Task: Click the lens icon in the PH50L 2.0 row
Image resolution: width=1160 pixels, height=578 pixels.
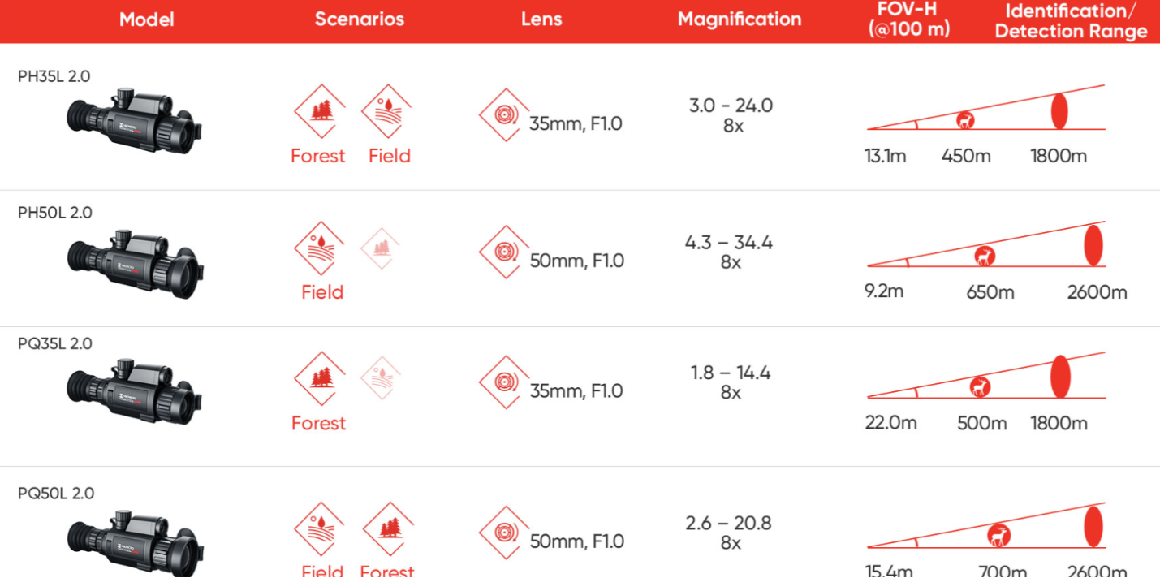Action: click(504, 252)
